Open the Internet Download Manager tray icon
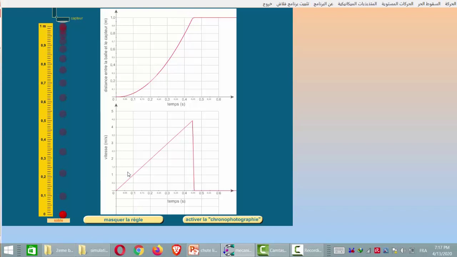The image size is (457, 257). (x=360, y=251)
